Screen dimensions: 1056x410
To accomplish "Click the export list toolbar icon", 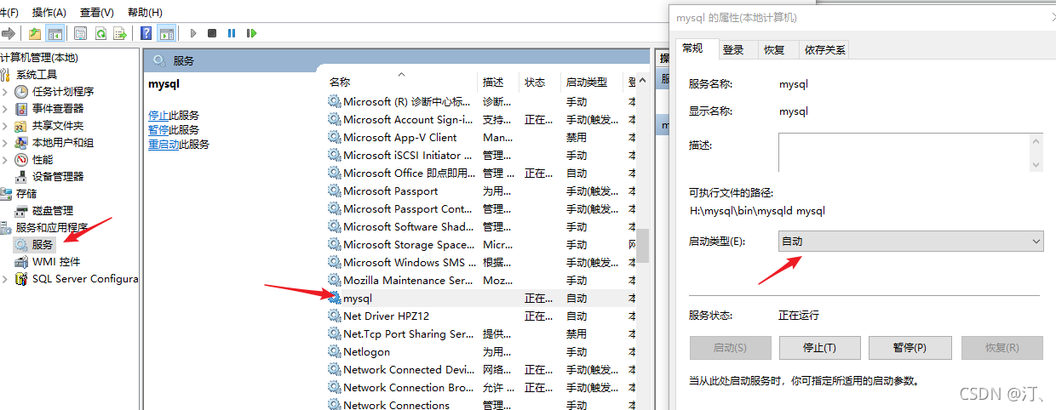I will [121, 33].
